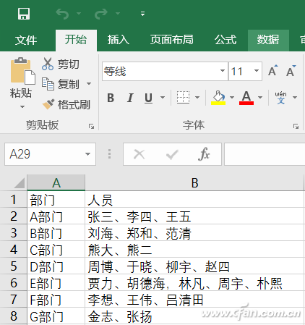This screenshot has width=305, height=325.
Task: Expand the font name dropdown arrow
Action: pyautogui.click(x=223, y=71)
